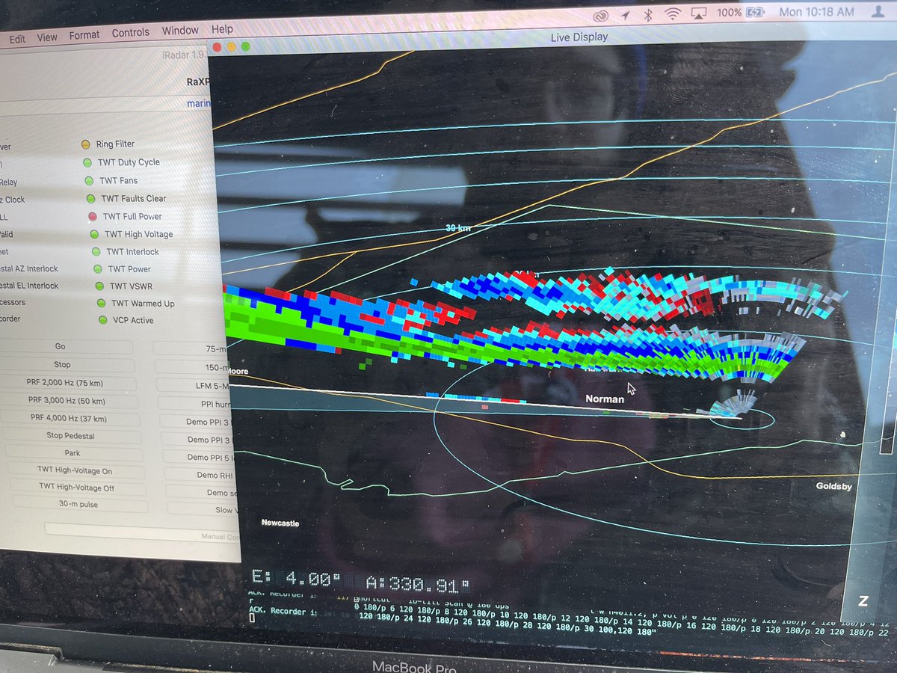Image resolution: width=897 pixels, height=673 pixels.
Task: Click the TWT High Voltage indicator
Action: [x=94, y=234]
